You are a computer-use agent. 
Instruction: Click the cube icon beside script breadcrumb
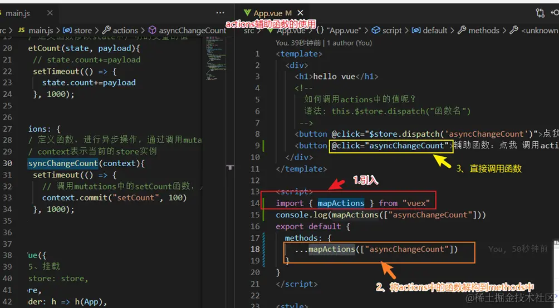tap(376, 30)
